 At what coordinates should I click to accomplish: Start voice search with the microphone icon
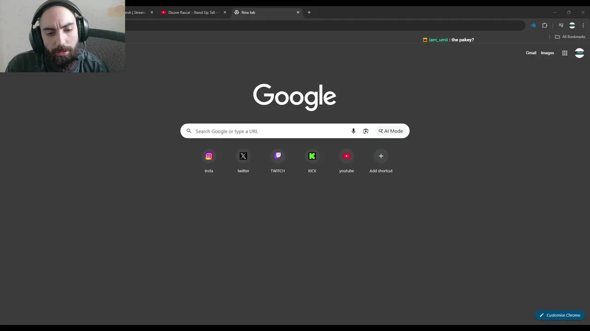pyautogui.click(x=354, y=131)
